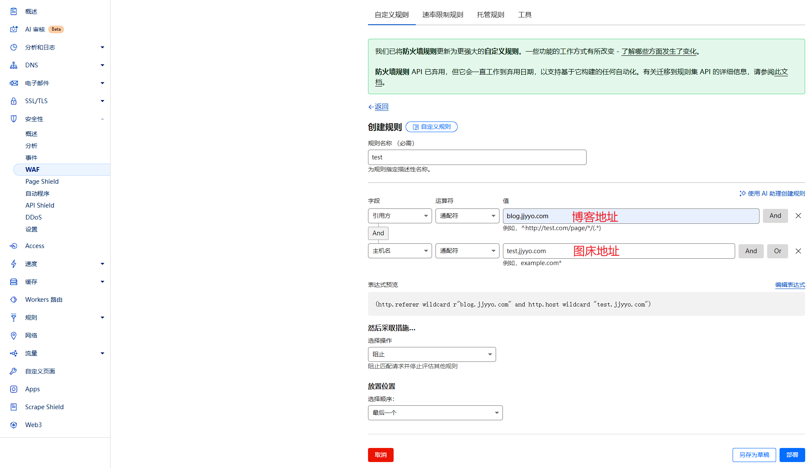The image size is (812, 468).
Task: Click the 编辑表达式 link
Action: (790, 285)
